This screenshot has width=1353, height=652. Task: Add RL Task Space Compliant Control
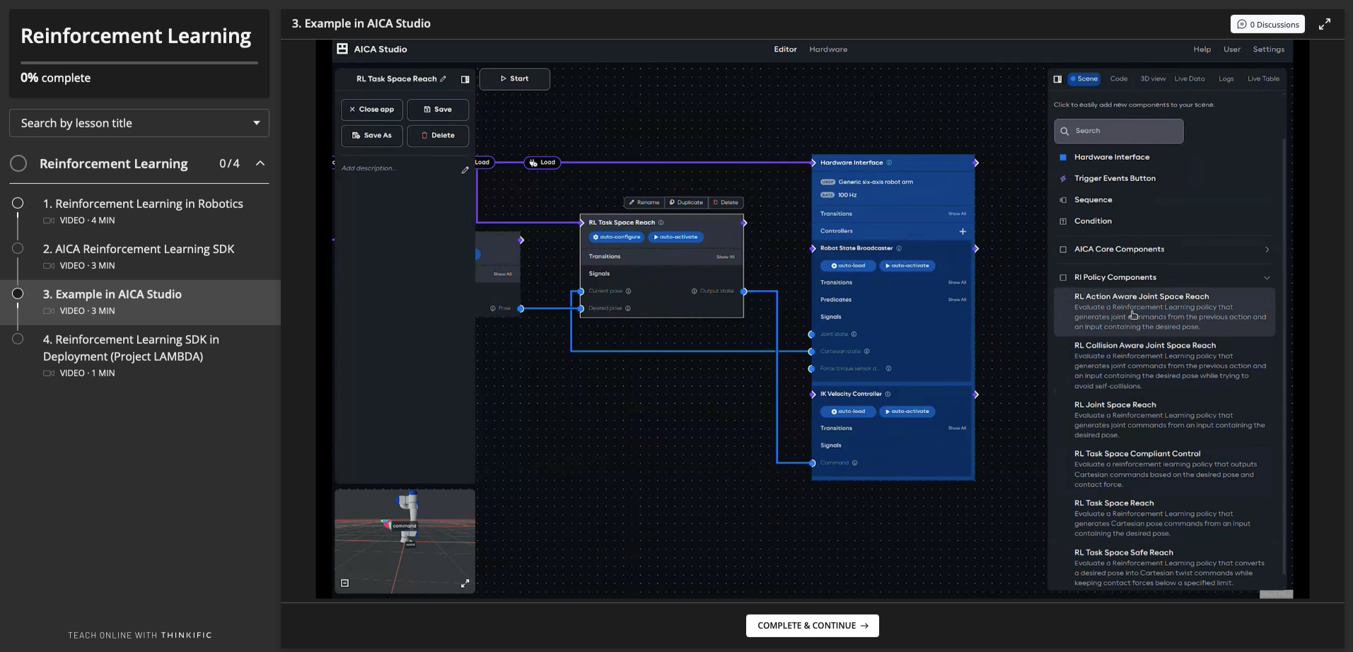point(1165,469)
